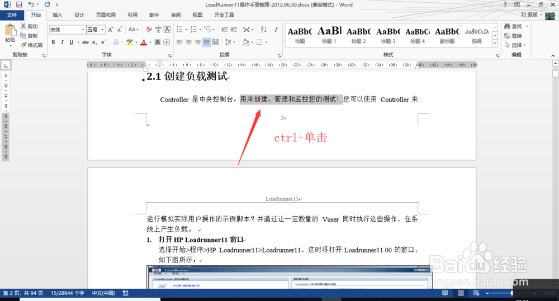Switch to read mode view in status bar
Screen dimensions: 559x301
click(x=445, y=293)
